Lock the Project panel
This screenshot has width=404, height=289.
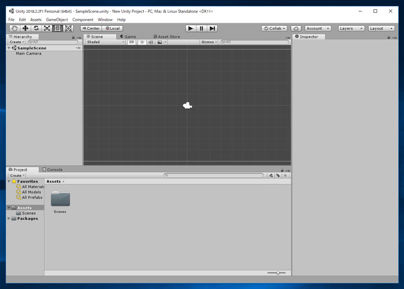pyautogui.click(x=282, y=170)
